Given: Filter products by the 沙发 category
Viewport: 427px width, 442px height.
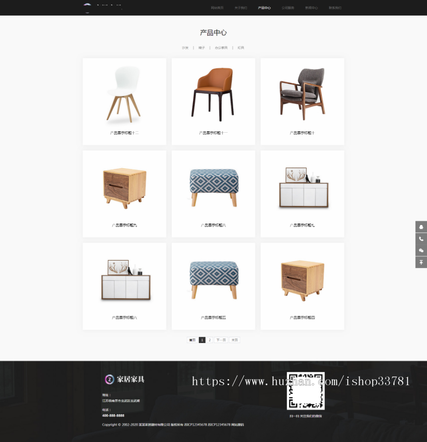Looking at the screenshot, I should pos(185,47).
